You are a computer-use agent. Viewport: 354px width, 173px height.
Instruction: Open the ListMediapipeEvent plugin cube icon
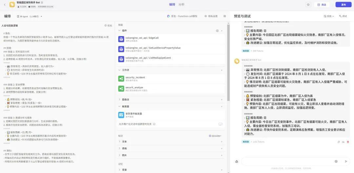[x=121, y=59]
